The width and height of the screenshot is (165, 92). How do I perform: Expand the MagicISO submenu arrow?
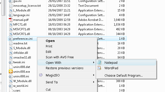click(x=94, y=75)
